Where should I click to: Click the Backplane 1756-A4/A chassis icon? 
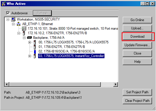pyautogui.click(x=29, y=38)
